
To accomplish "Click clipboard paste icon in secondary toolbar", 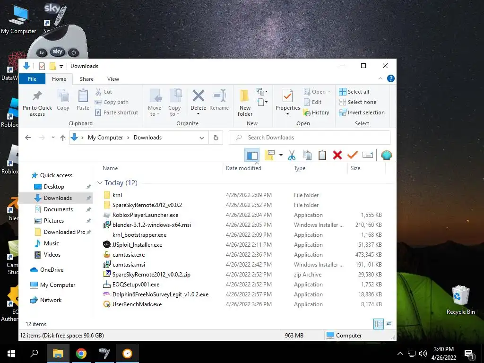I will 322,155.
